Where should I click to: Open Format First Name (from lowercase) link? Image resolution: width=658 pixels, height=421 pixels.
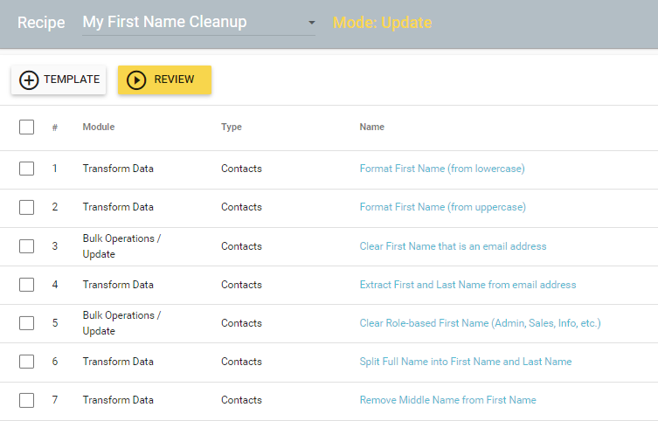tap(441, 169)
